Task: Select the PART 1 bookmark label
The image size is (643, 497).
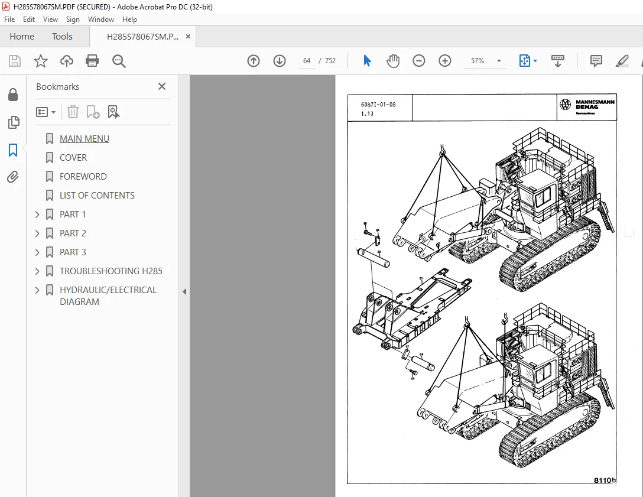Action: (x=73, y=214)
